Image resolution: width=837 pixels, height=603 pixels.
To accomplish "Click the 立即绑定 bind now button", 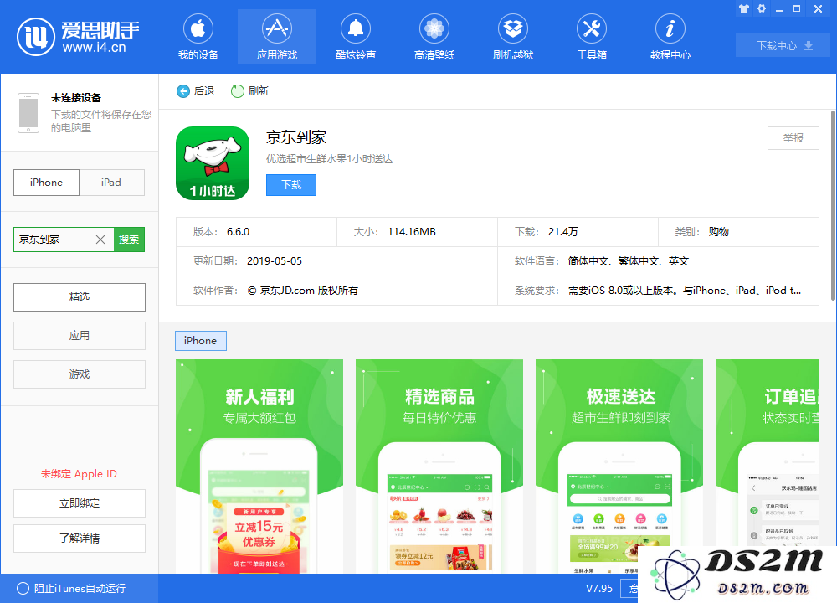I will click(x=80, y=503).
